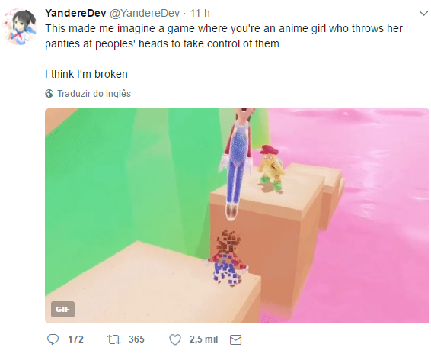
Task: Click the 172 replies count
Action: (75, 339)
